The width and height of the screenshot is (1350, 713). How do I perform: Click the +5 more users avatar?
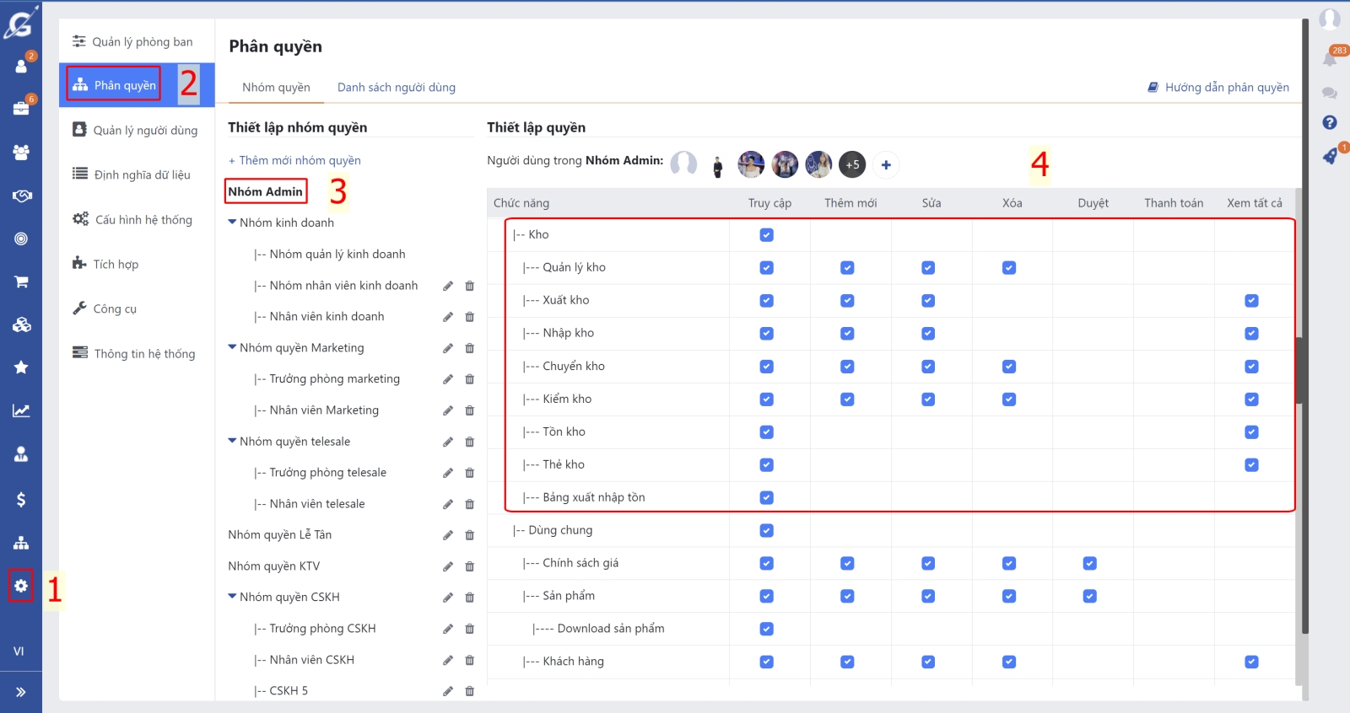[852, 165]
